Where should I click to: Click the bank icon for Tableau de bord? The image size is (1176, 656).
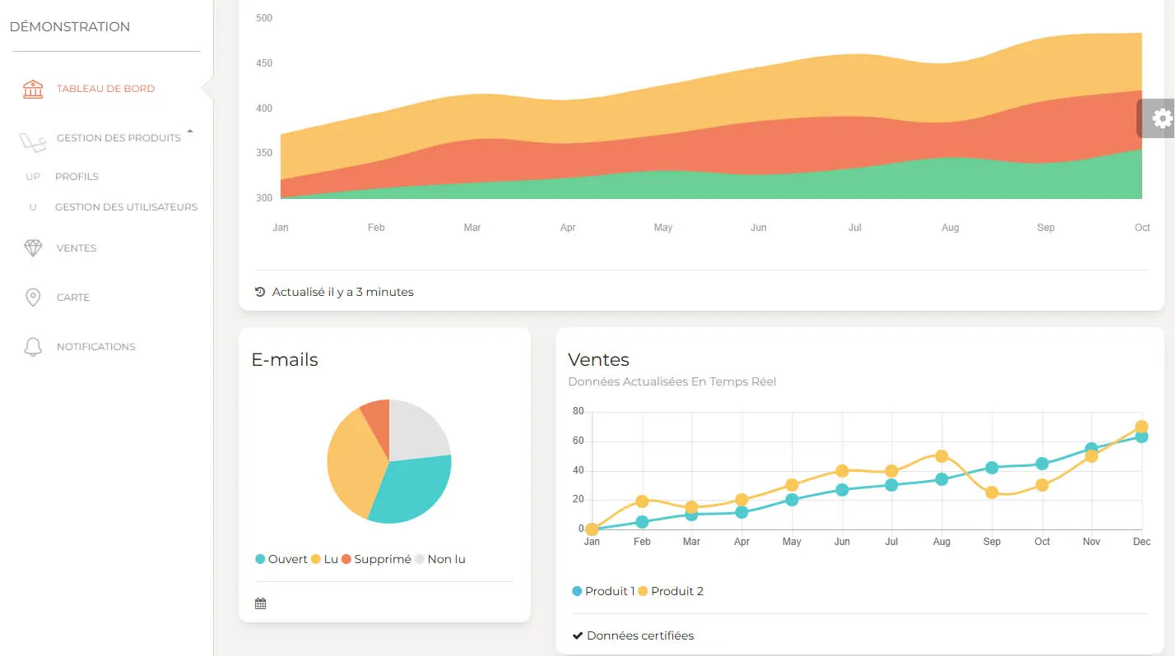click(x=33, y=89)
